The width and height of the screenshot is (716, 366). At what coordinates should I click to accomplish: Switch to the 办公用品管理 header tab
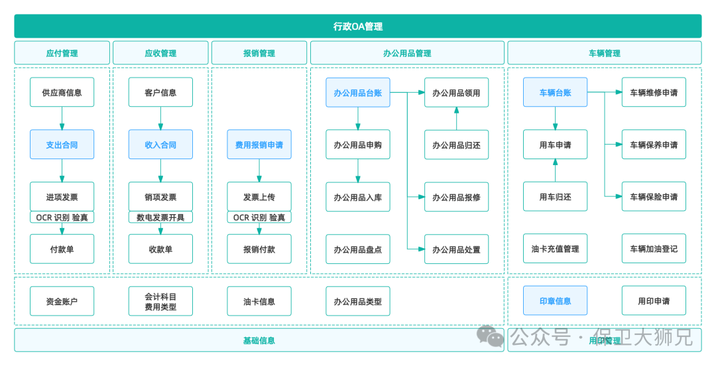(407, 53)
